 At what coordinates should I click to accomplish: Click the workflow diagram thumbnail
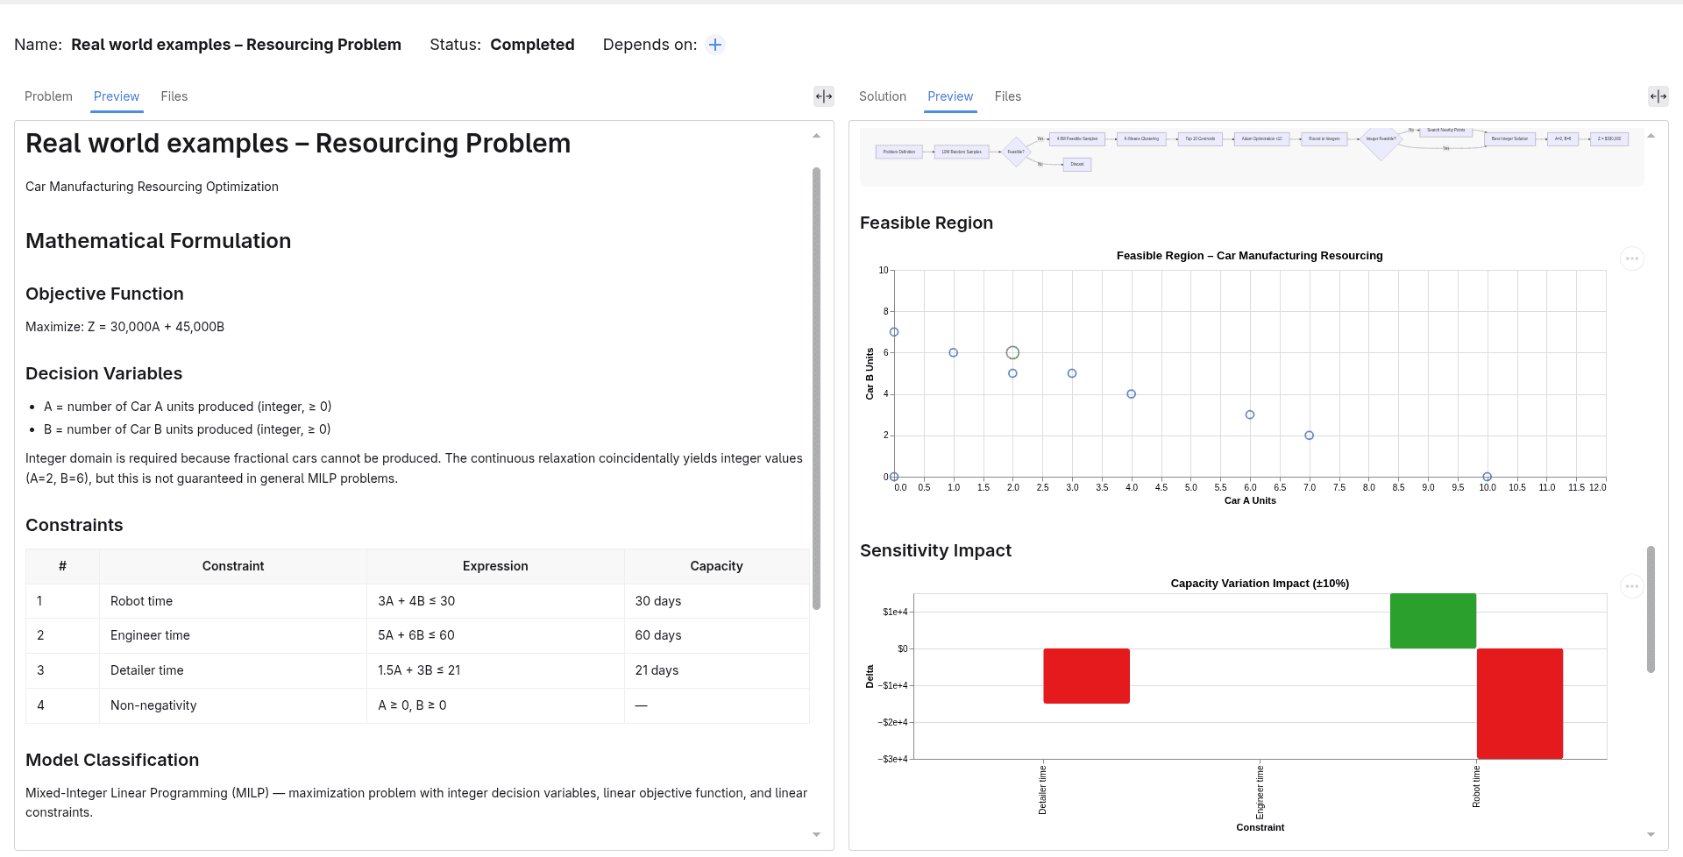click(x=1252, y=155)
